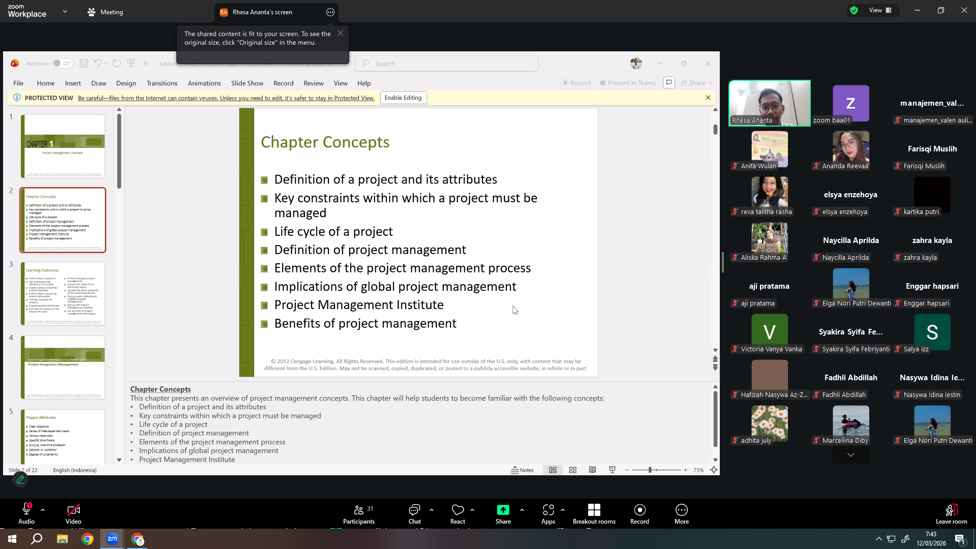Open Windows Search on the taskbar

click(37, 539)
